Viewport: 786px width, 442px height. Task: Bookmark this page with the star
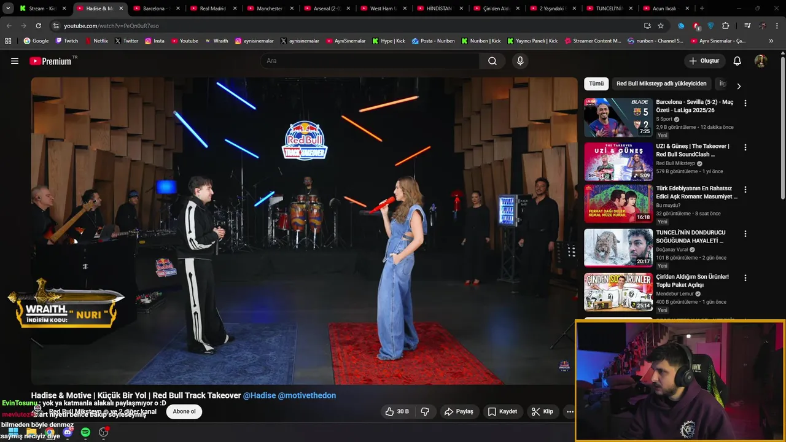(x=661, y=26)
